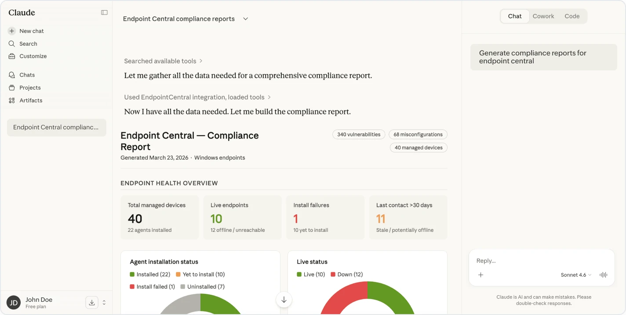Screen dimensions: 626x315
Task: Select the Endpoint Central compliance chat in sidebar
Action: coord(57,128)
